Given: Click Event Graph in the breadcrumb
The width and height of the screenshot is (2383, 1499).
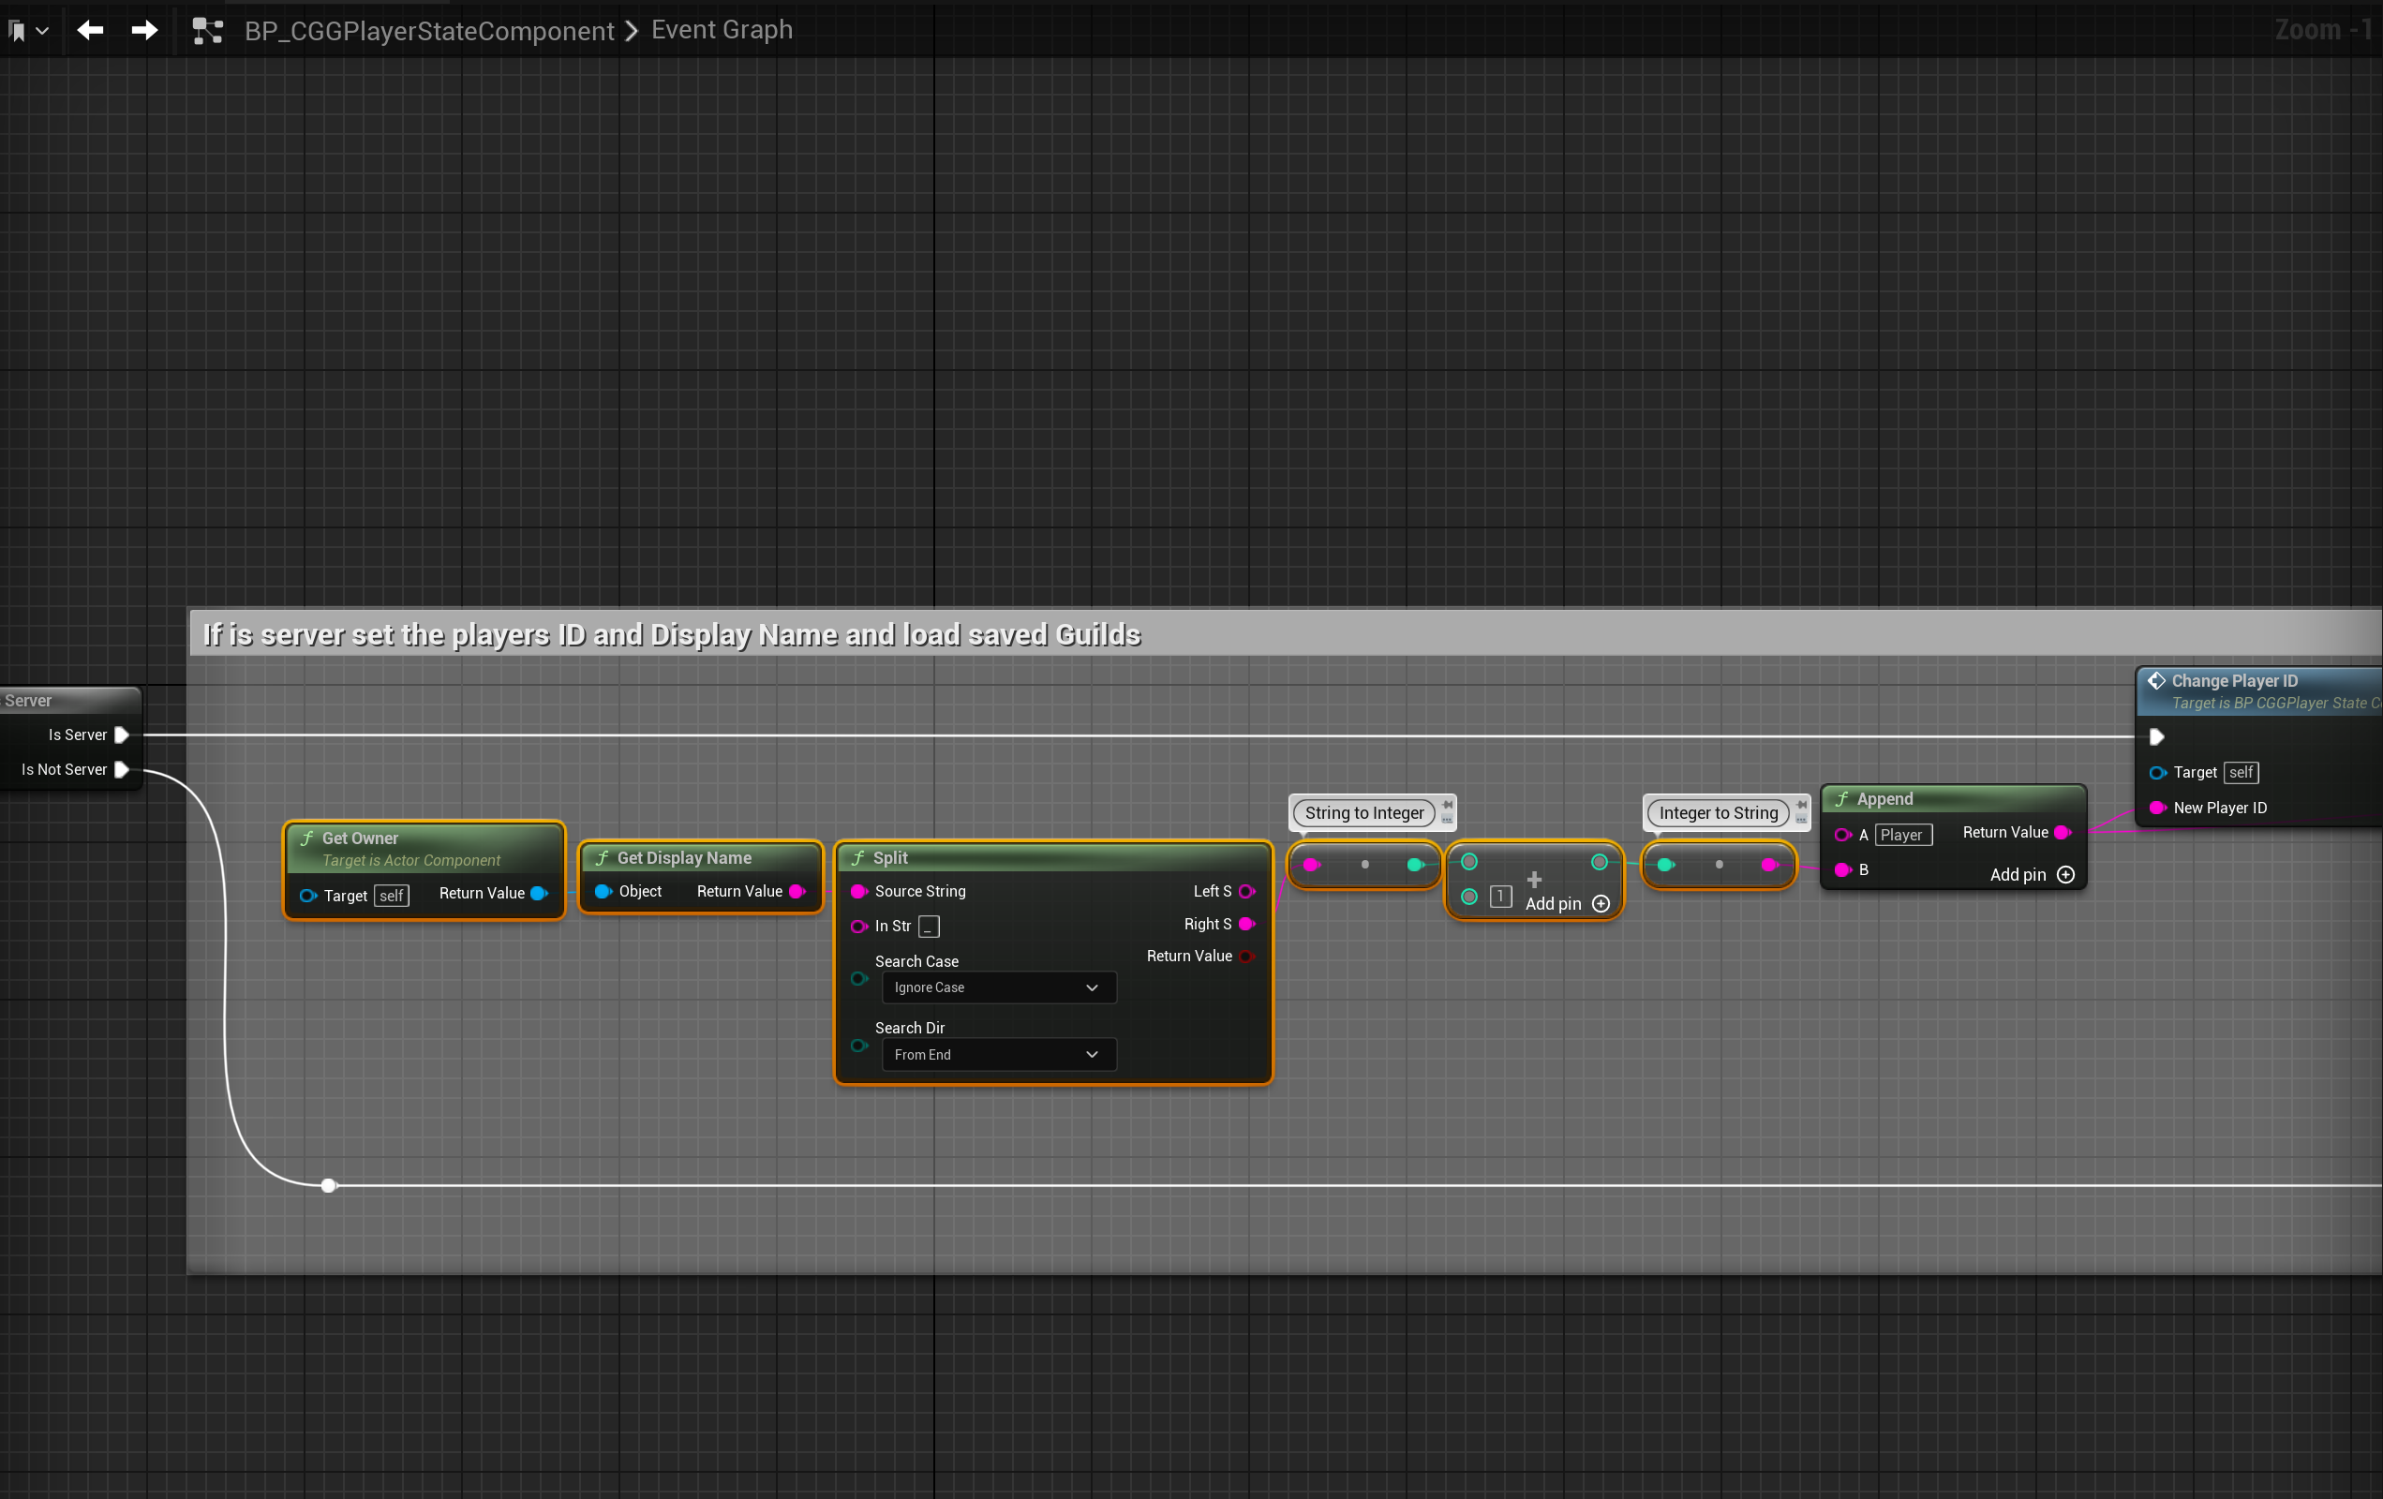Looking at the screenshot, I should (x=722, y=30).
